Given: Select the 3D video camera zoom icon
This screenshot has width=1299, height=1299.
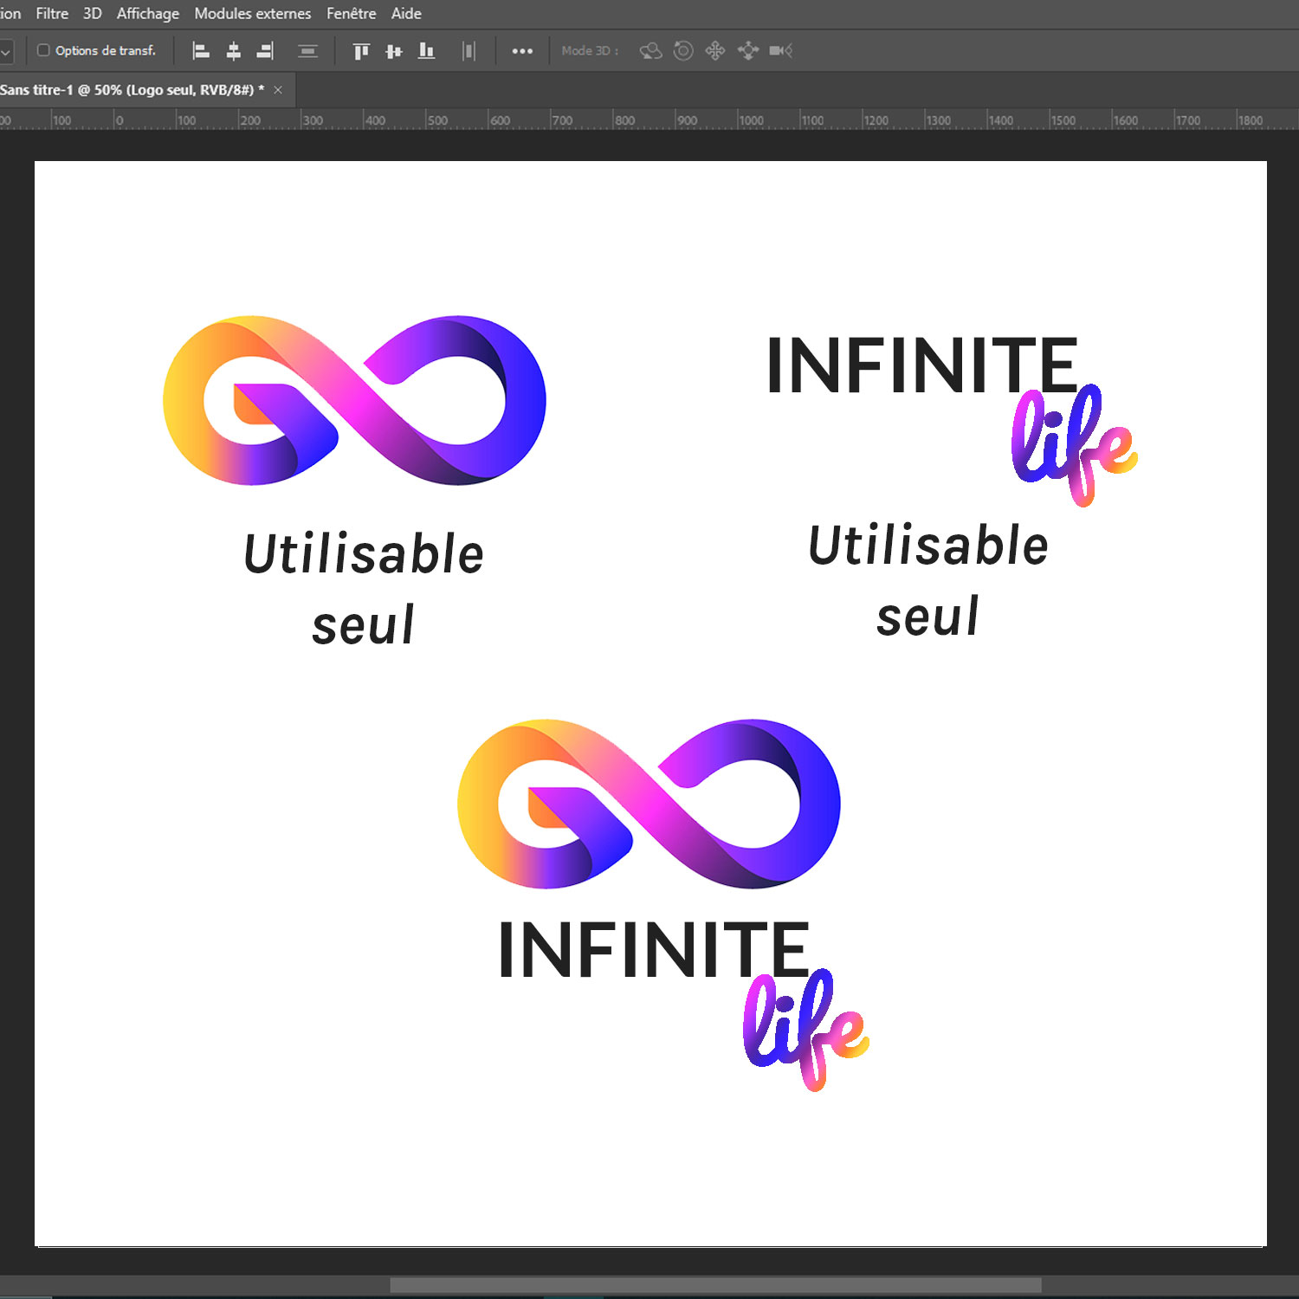Looking at the screenshot, I should click(x=780, y=51).
